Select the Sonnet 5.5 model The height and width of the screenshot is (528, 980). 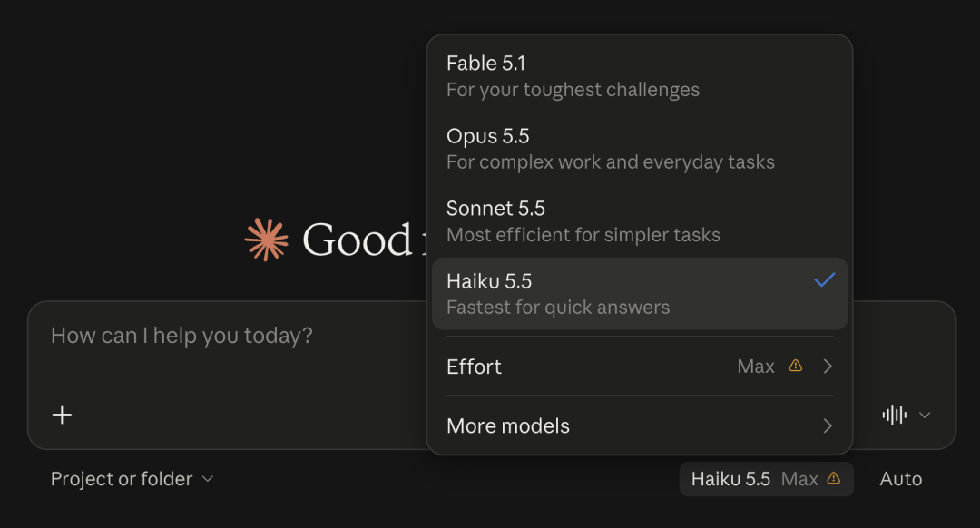pos(640,221)
